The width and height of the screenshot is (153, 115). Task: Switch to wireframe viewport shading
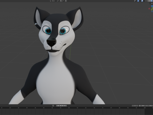point(148,1)
